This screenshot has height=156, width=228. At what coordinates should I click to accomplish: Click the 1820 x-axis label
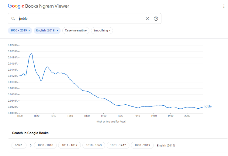(x=36, y=116)
